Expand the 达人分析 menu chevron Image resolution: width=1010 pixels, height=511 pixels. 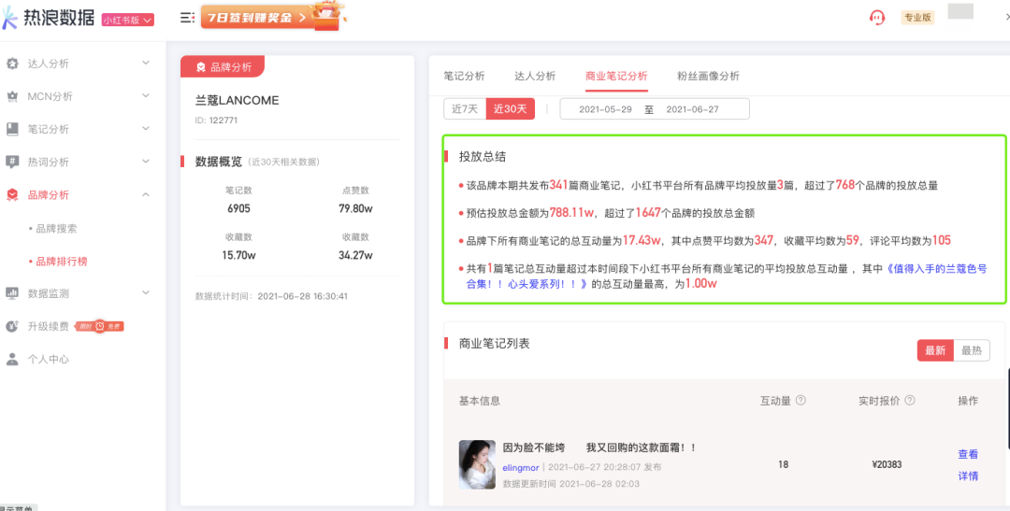pyautogui.click(x=146, y=64)
